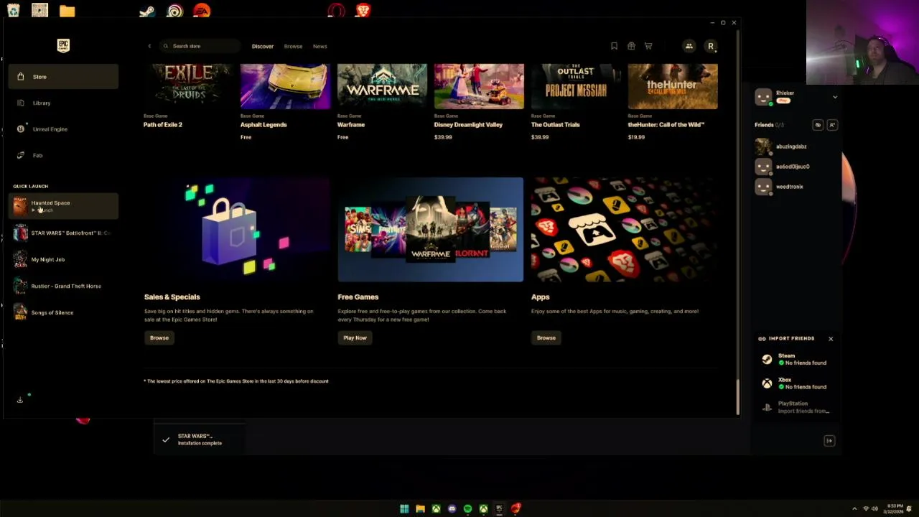Image resolution: width=919 pixels, height=517 pixels.
Task: Open the Store section
Action: click(63, 77)
